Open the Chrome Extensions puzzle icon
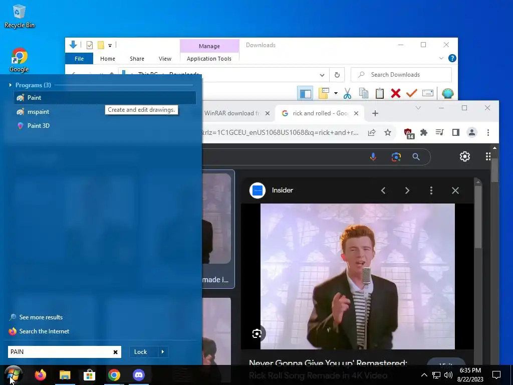Screen dimensions: 513x385 click(424, 132)
